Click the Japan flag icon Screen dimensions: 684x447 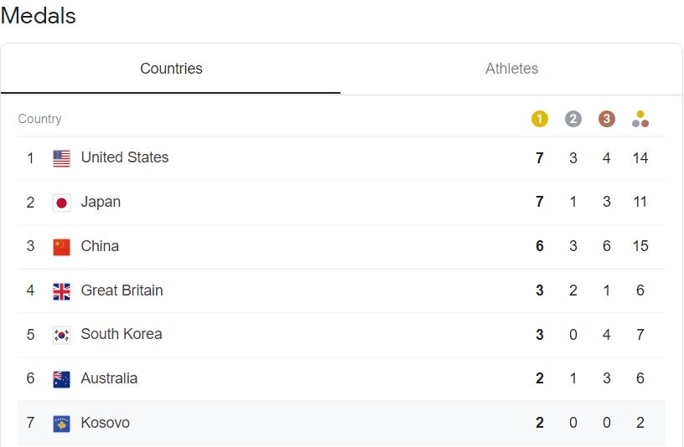click(61, 203)
